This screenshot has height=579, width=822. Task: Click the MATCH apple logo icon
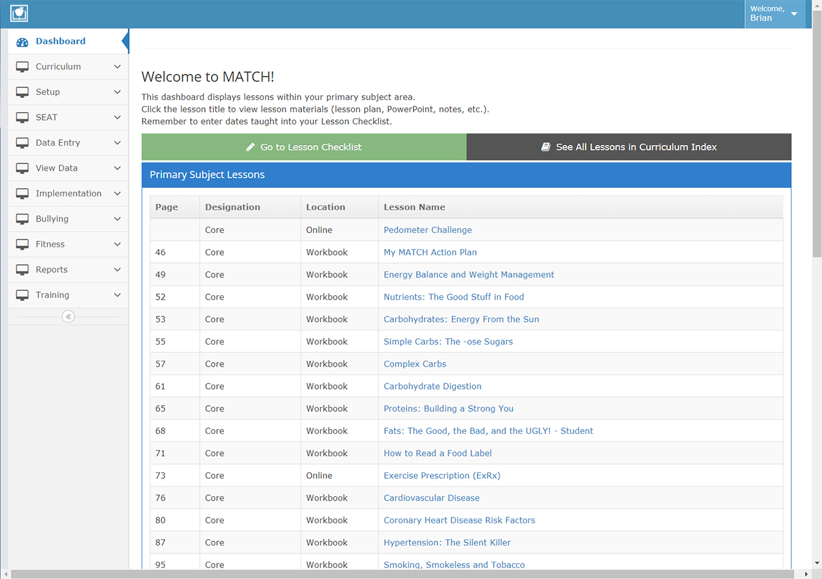(x=19, y=13)
